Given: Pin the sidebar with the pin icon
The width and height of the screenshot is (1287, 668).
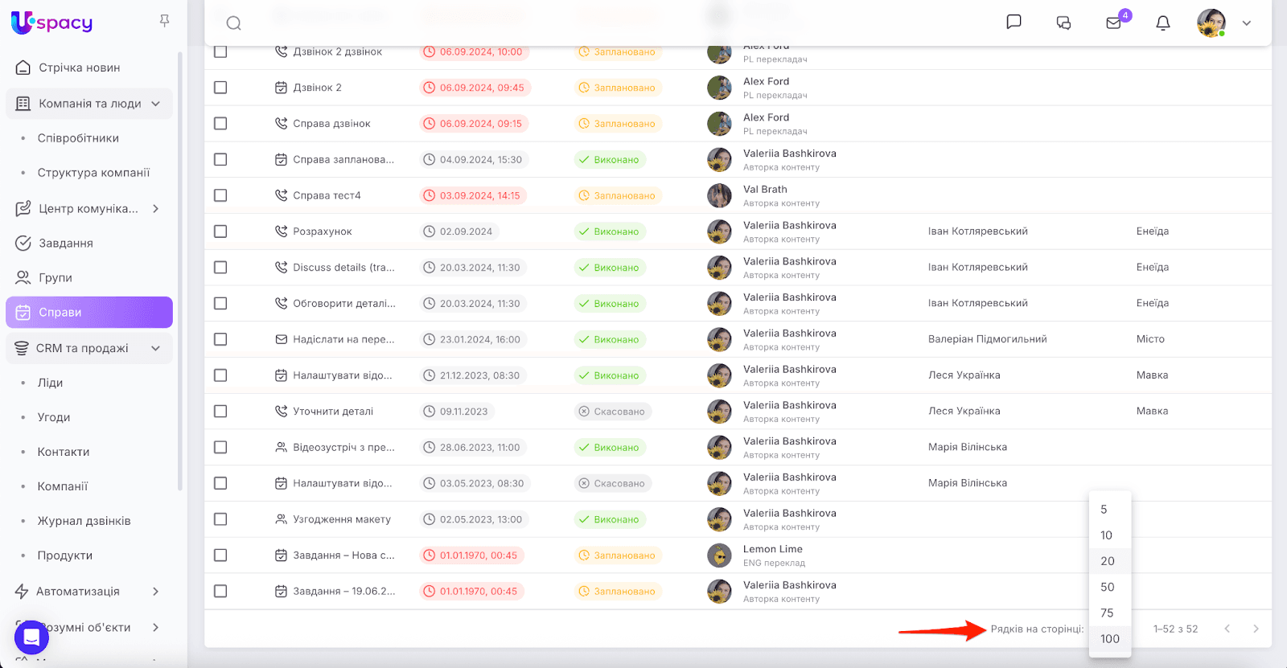Looking at the screenshot, I should 164,21.
